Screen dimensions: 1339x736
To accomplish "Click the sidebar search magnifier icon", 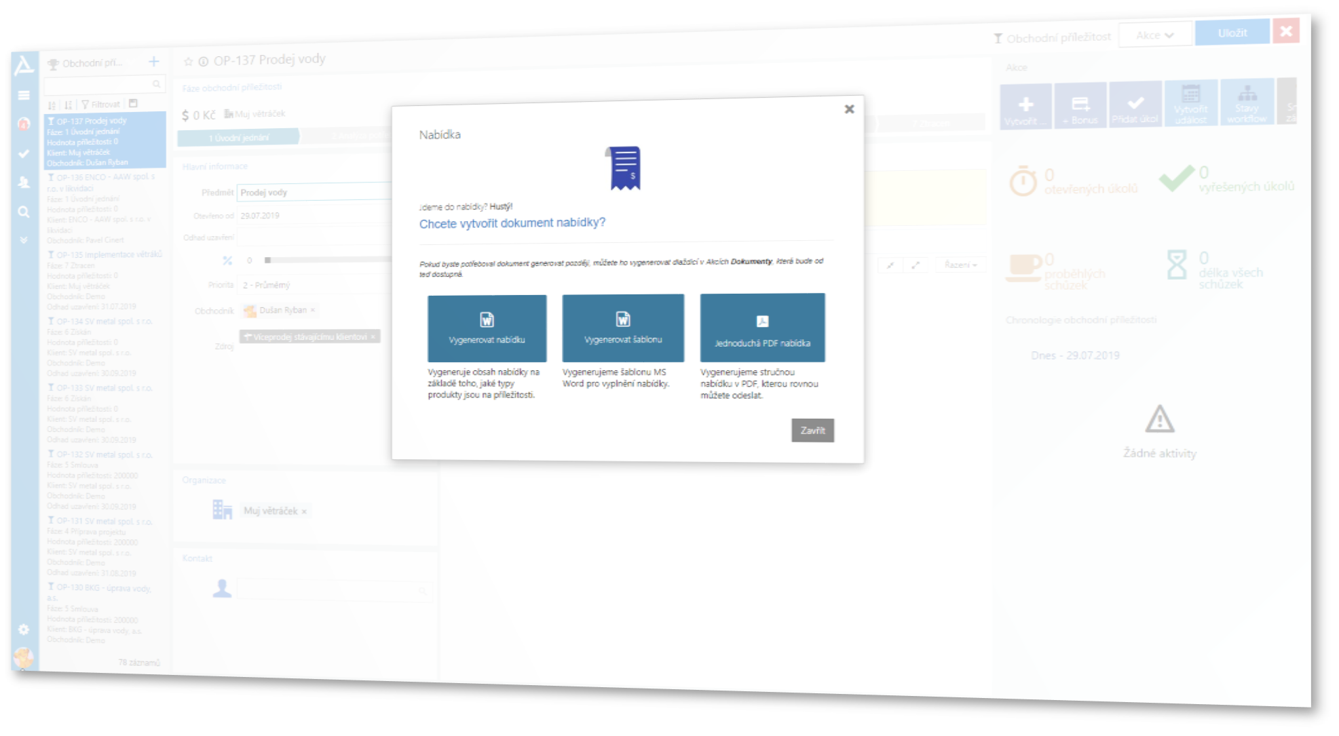I will (x=24, y=212).
